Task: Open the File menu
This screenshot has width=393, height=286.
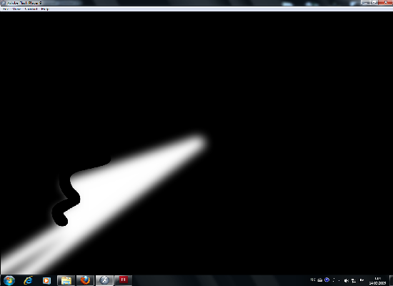Action: [x=6, y=9]
